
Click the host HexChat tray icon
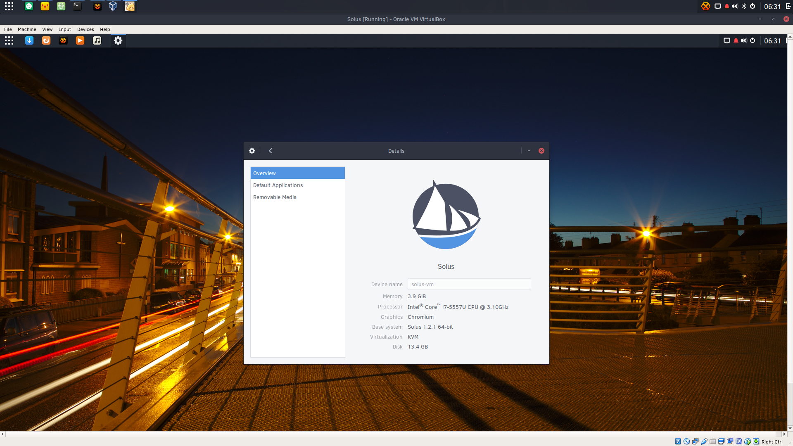(706, 6)
